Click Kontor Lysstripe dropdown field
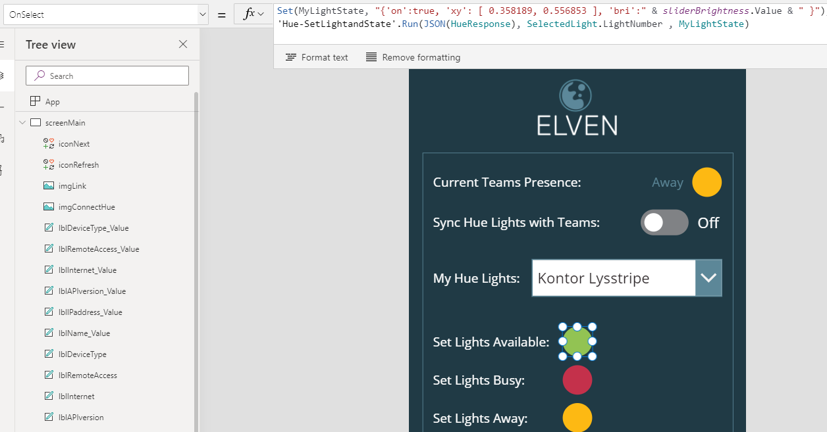 [614, 278]
